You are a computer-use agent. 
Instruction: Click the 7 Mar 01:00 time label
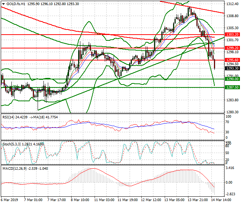33,200
